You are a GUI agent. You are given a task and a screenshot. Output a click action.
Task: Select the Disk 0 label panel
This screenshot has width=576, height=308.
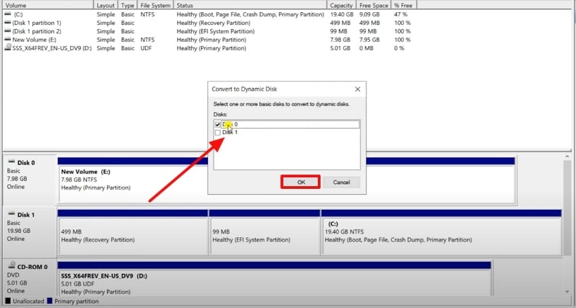coord(30,180)
